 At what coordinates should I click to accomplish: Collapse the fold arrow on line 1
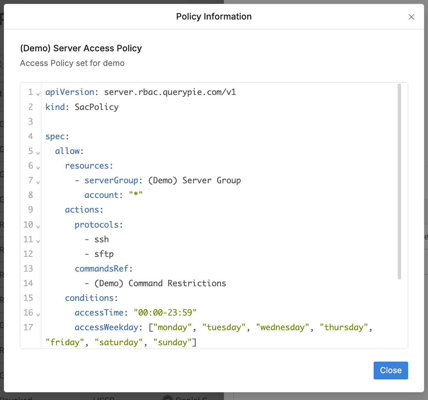pos(38,94)
